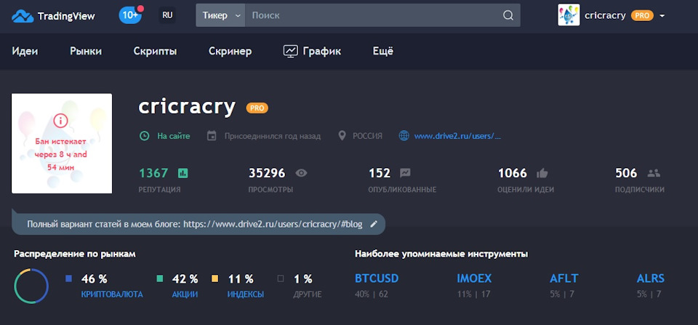Open the AFLT instrument

(564, 278)
